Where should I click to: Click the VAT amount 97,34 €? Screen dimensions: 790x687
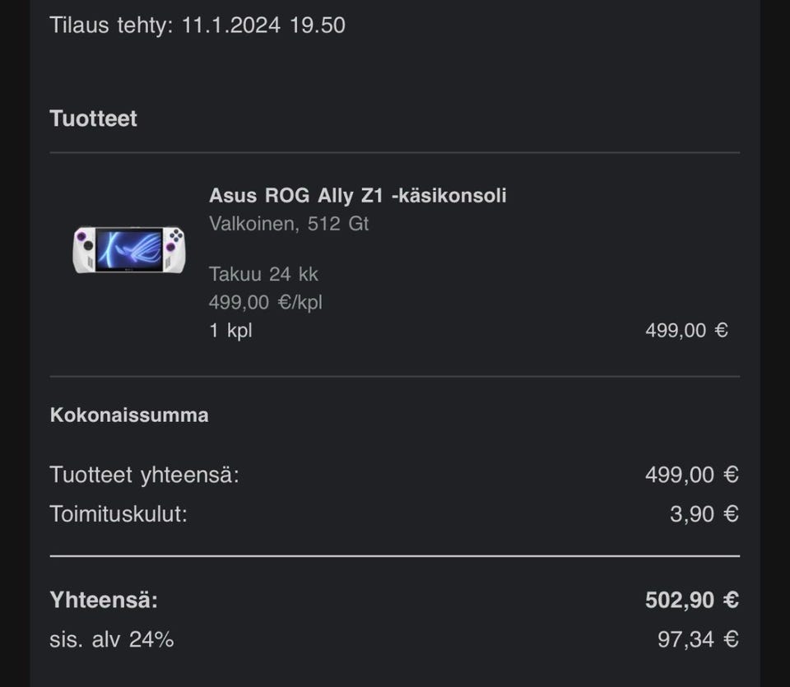pos(697,639)
